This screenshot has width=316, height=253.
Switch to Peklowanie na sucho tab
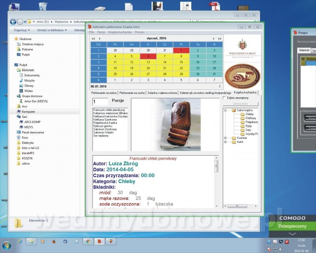pyautogui.click(x=132, y=93)
